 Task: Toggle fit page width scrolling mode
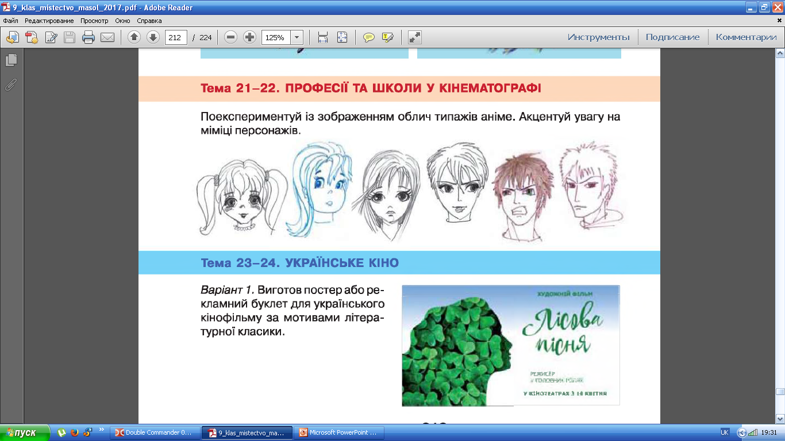click(323, 37)
